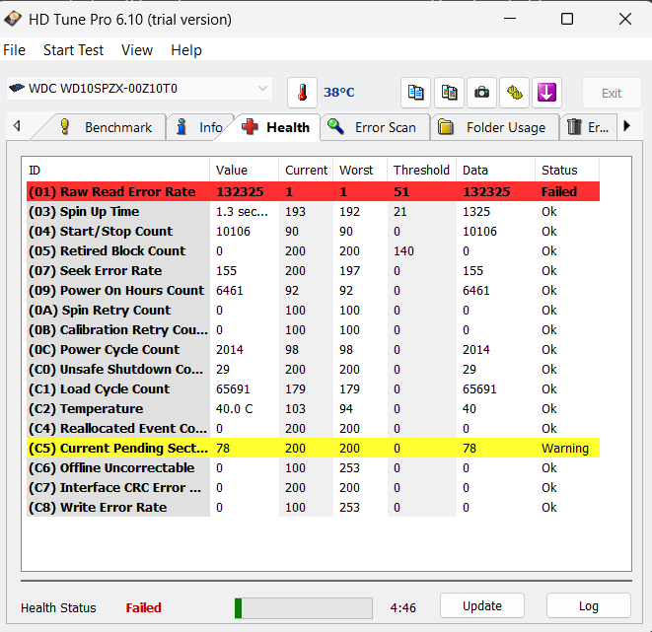The height and width of the screenshot is (632, 652).
Task: Click the 4:46 countdown timer
Action: tap(402, 608)
